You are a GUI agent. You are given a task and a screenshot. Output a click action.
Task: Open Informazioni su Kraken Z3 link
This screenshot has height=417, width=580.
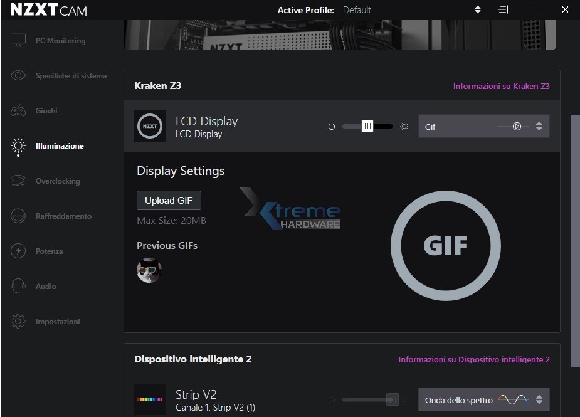click(501, 86)
